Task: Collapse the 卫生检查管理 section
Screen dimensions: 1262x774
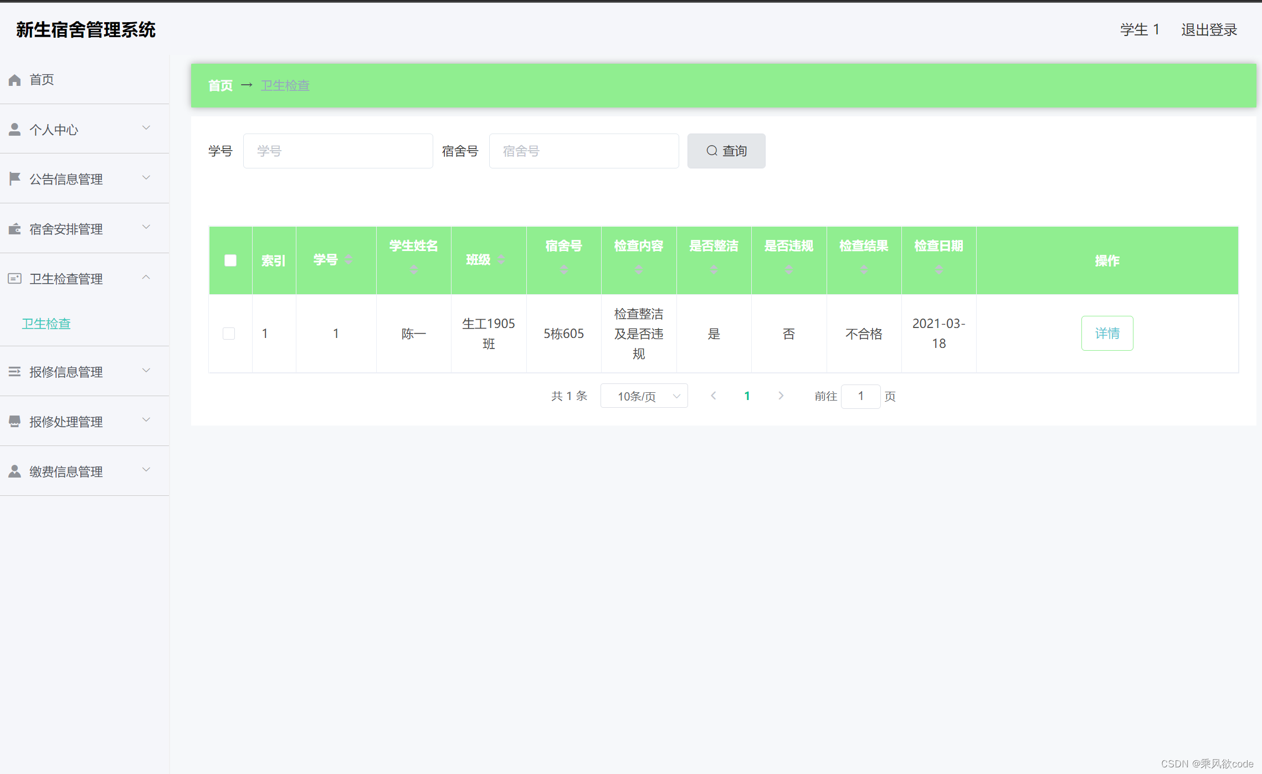Action: point(146,277)
